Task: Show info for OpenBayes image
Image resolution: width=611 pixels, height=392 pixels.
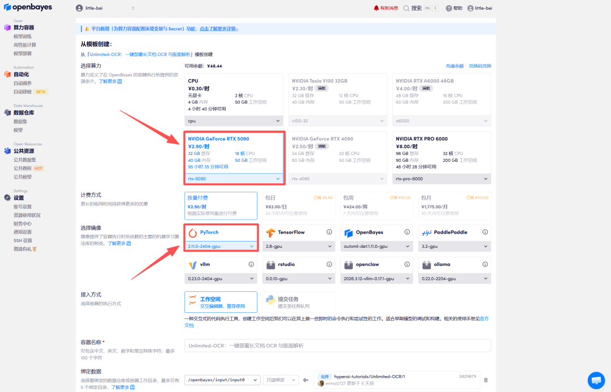Action: tap(407, 232)
